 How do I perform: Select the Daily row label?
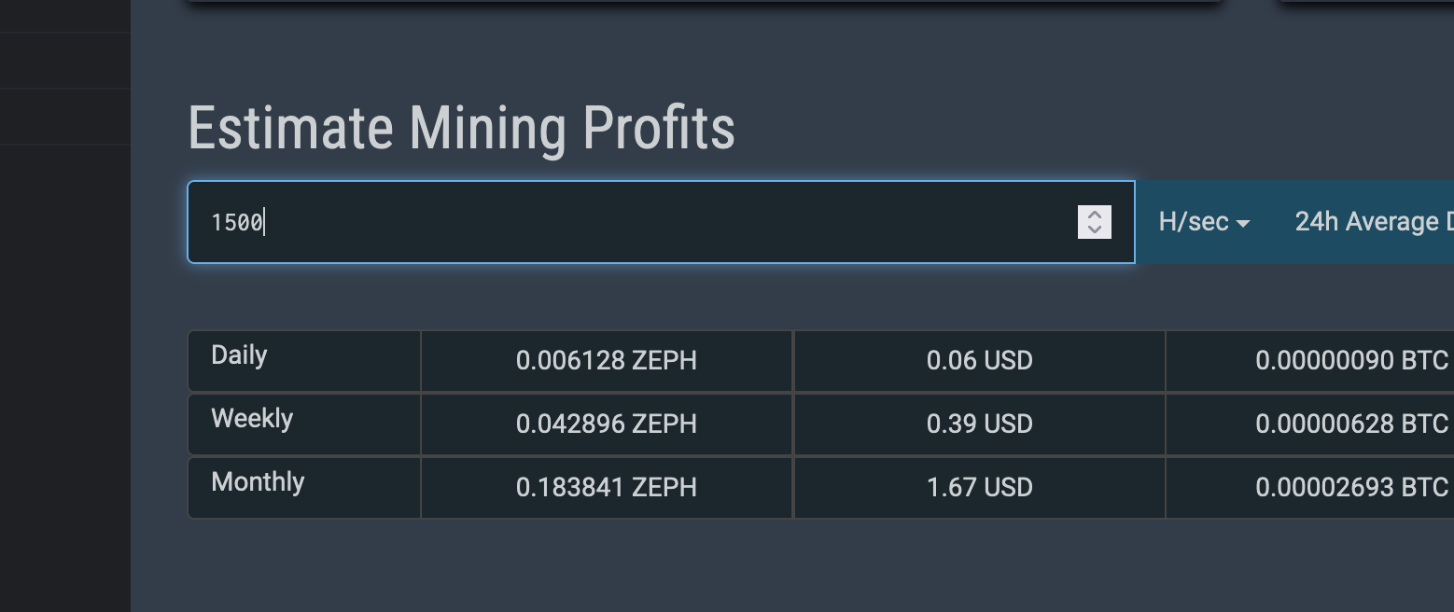click(x=240, y=355)
